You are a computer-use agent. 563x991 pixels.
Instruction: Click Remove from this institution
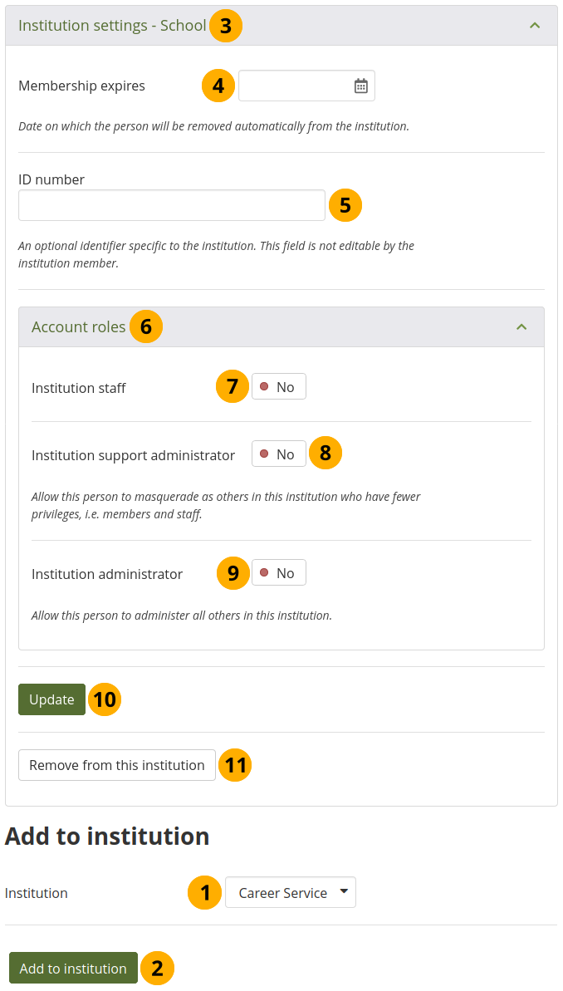[117, 765]
